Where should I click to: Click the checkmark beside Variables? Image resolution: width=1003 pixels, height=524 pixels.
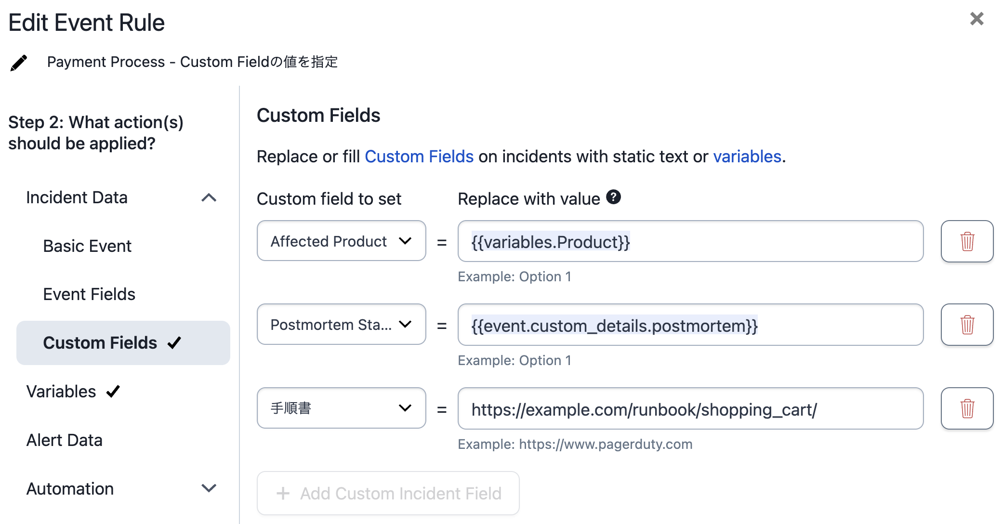tap(112, 392)
